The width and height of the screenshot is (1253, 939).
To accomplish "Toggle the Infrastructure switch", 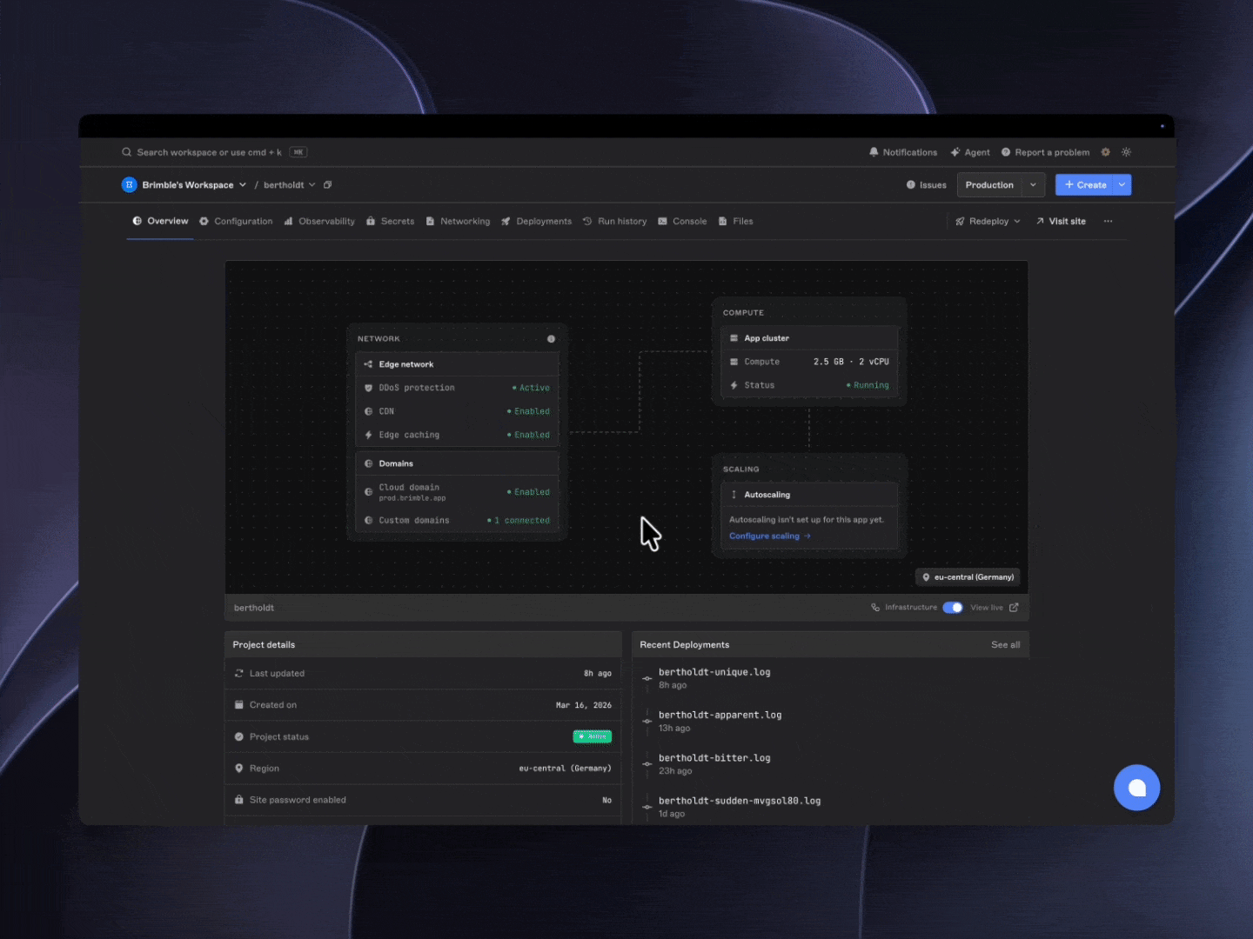I will [953, 608].
